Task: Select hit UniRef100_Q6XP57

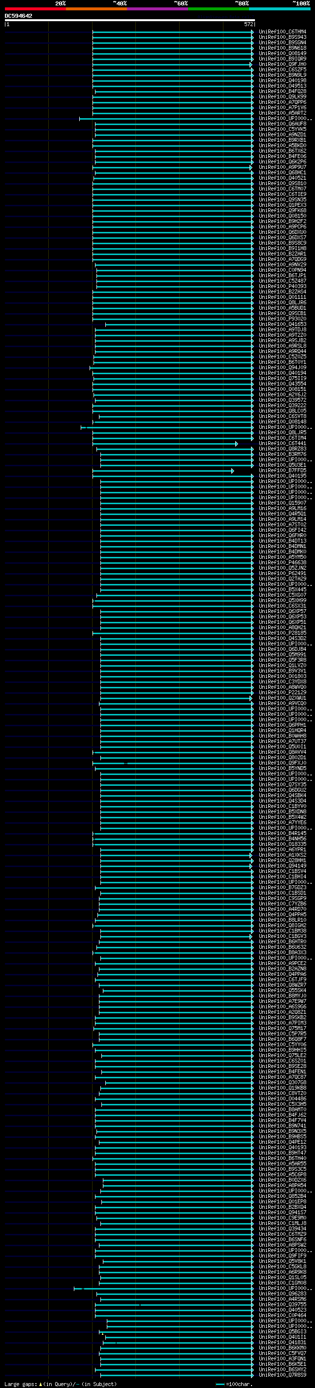Action: (x=282, y=612)
